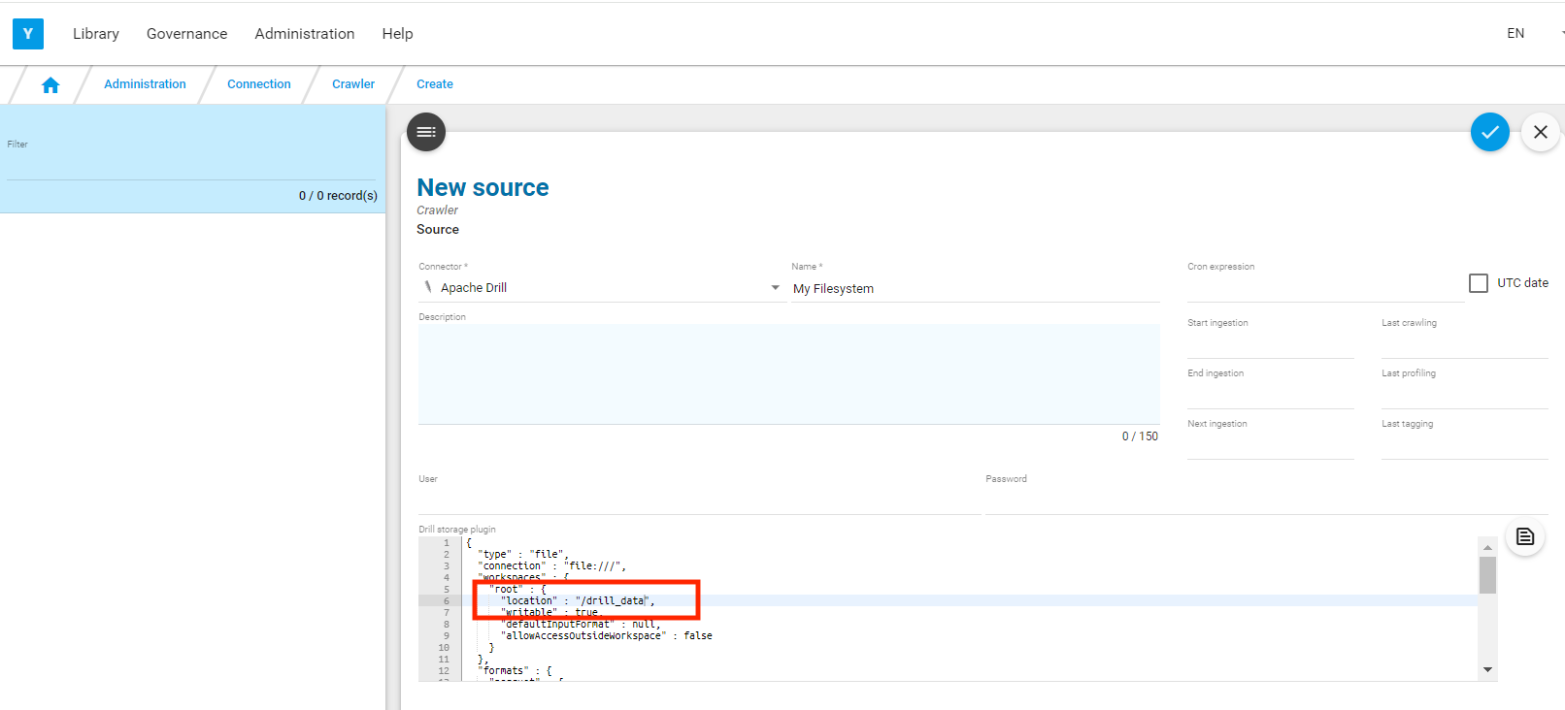Click the Start ingestion field
This screenshot has width=1565, height=710.
pyautogui.click(x=1270, y=345)
